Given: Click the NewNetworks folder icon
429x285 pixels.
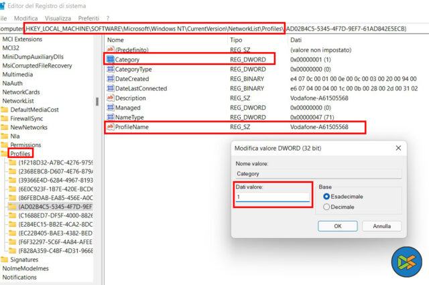Looking at the screenshot, I should [x=5, y=127].
